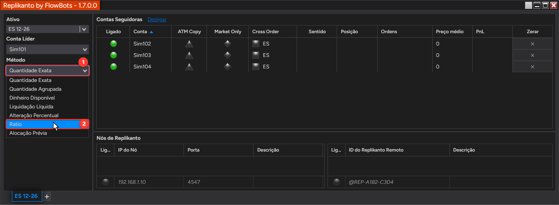Image resolution: width=559 pixels, height=205 pixels.
Task: Toggle ATM Copy triangle for Sim103
Action: (189, 55)
